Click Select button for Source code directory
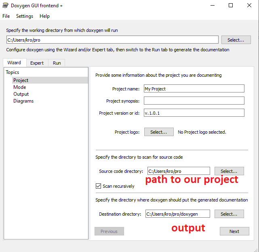 [x=229, y=171]
